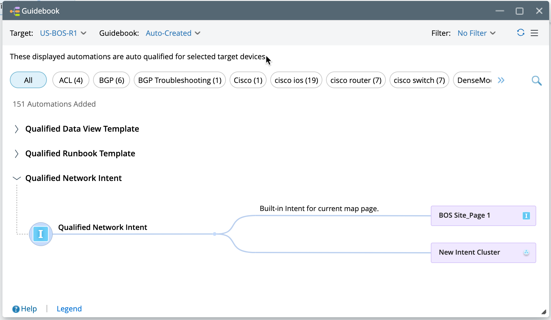Select the BGP Troubleshooting (1) tag
The height and width of the screenshot is (320, 551).
click(x=180, y=80)
